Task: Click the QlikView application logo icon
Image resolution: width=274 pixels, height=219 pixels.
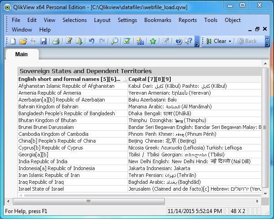Action: click(7, 7)
